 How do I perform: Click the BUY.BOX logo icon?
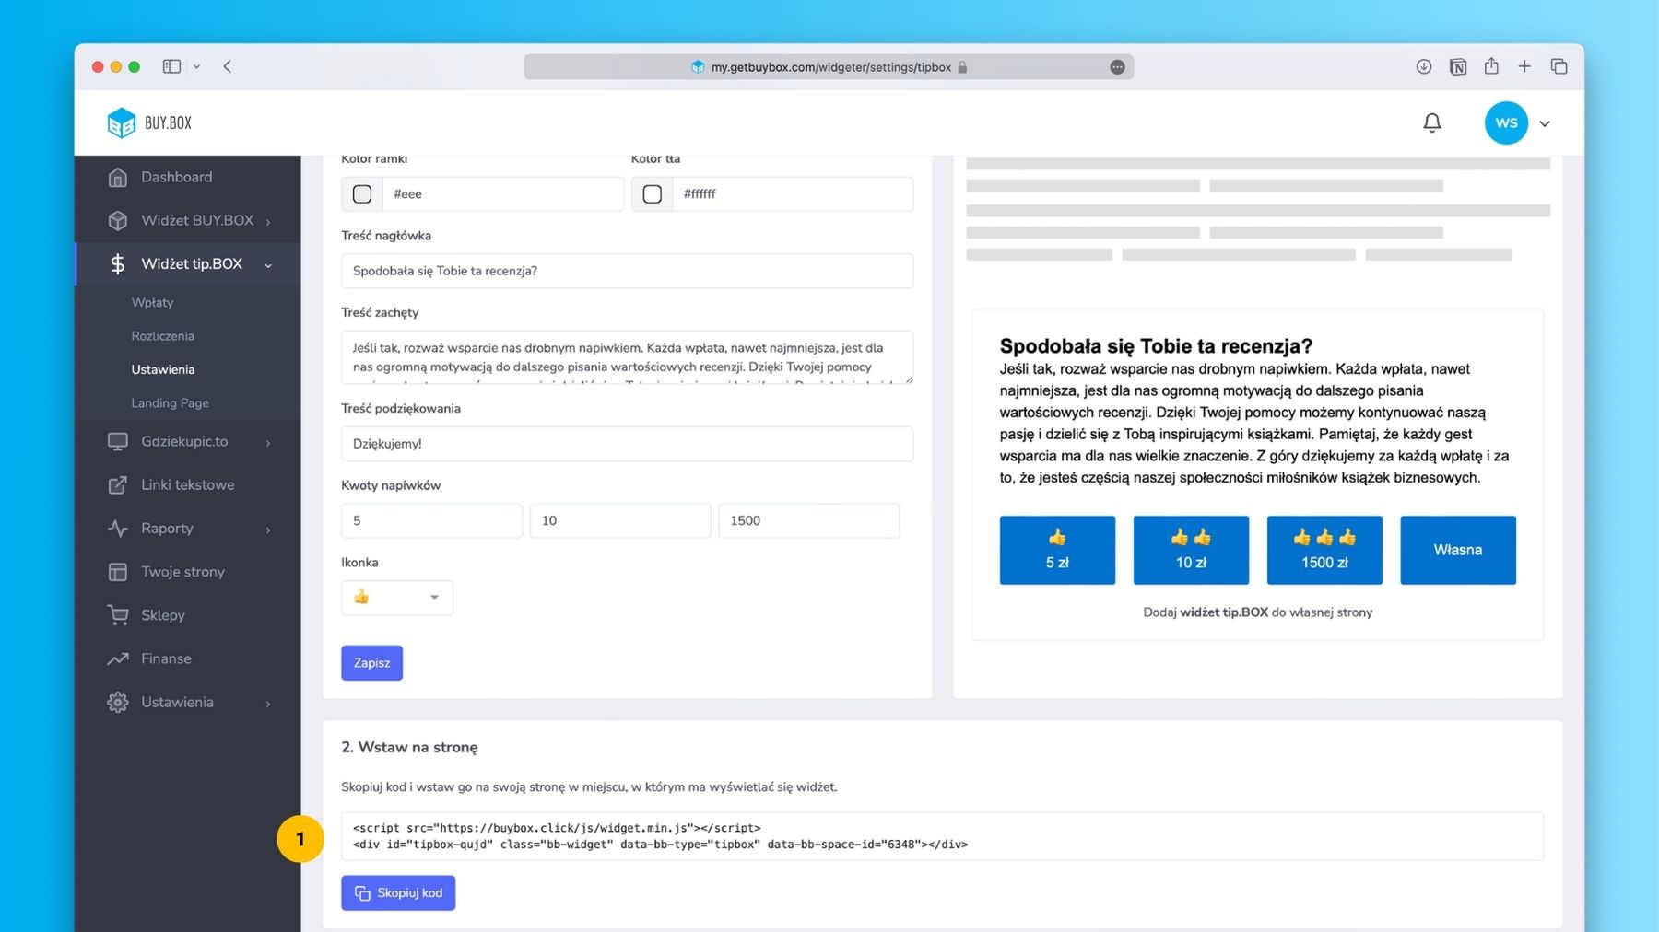pos(121,122)
